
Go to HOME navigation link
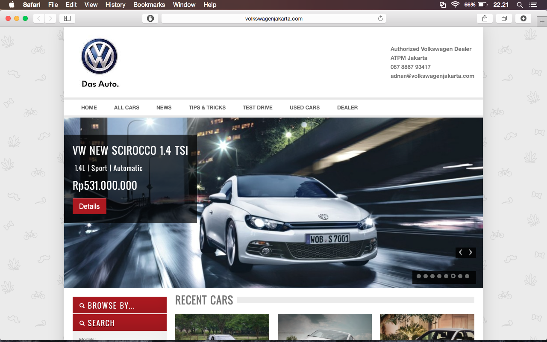click(89, 108)
